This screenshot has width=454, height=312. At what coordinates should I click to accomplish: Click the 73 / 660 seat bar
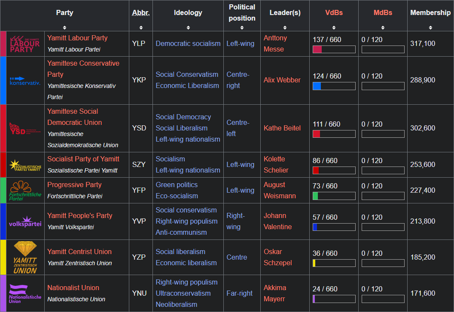(334, 196)
